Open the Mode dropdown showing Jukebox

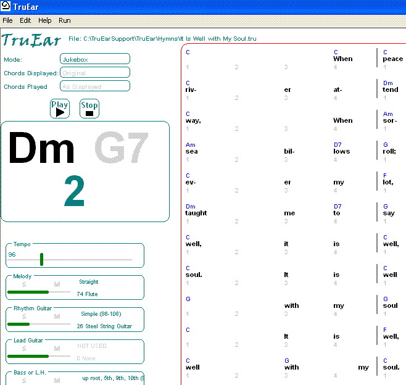pos(95,59)
